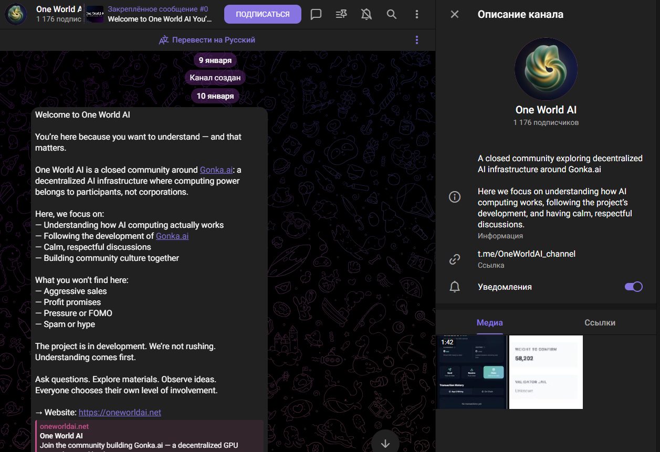Close the channel description panel

(x=455, y=15)
